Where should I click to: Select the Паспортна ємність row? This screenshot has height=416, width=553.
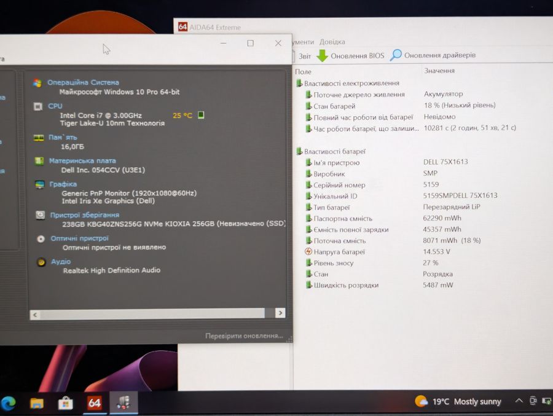[423, 218]
